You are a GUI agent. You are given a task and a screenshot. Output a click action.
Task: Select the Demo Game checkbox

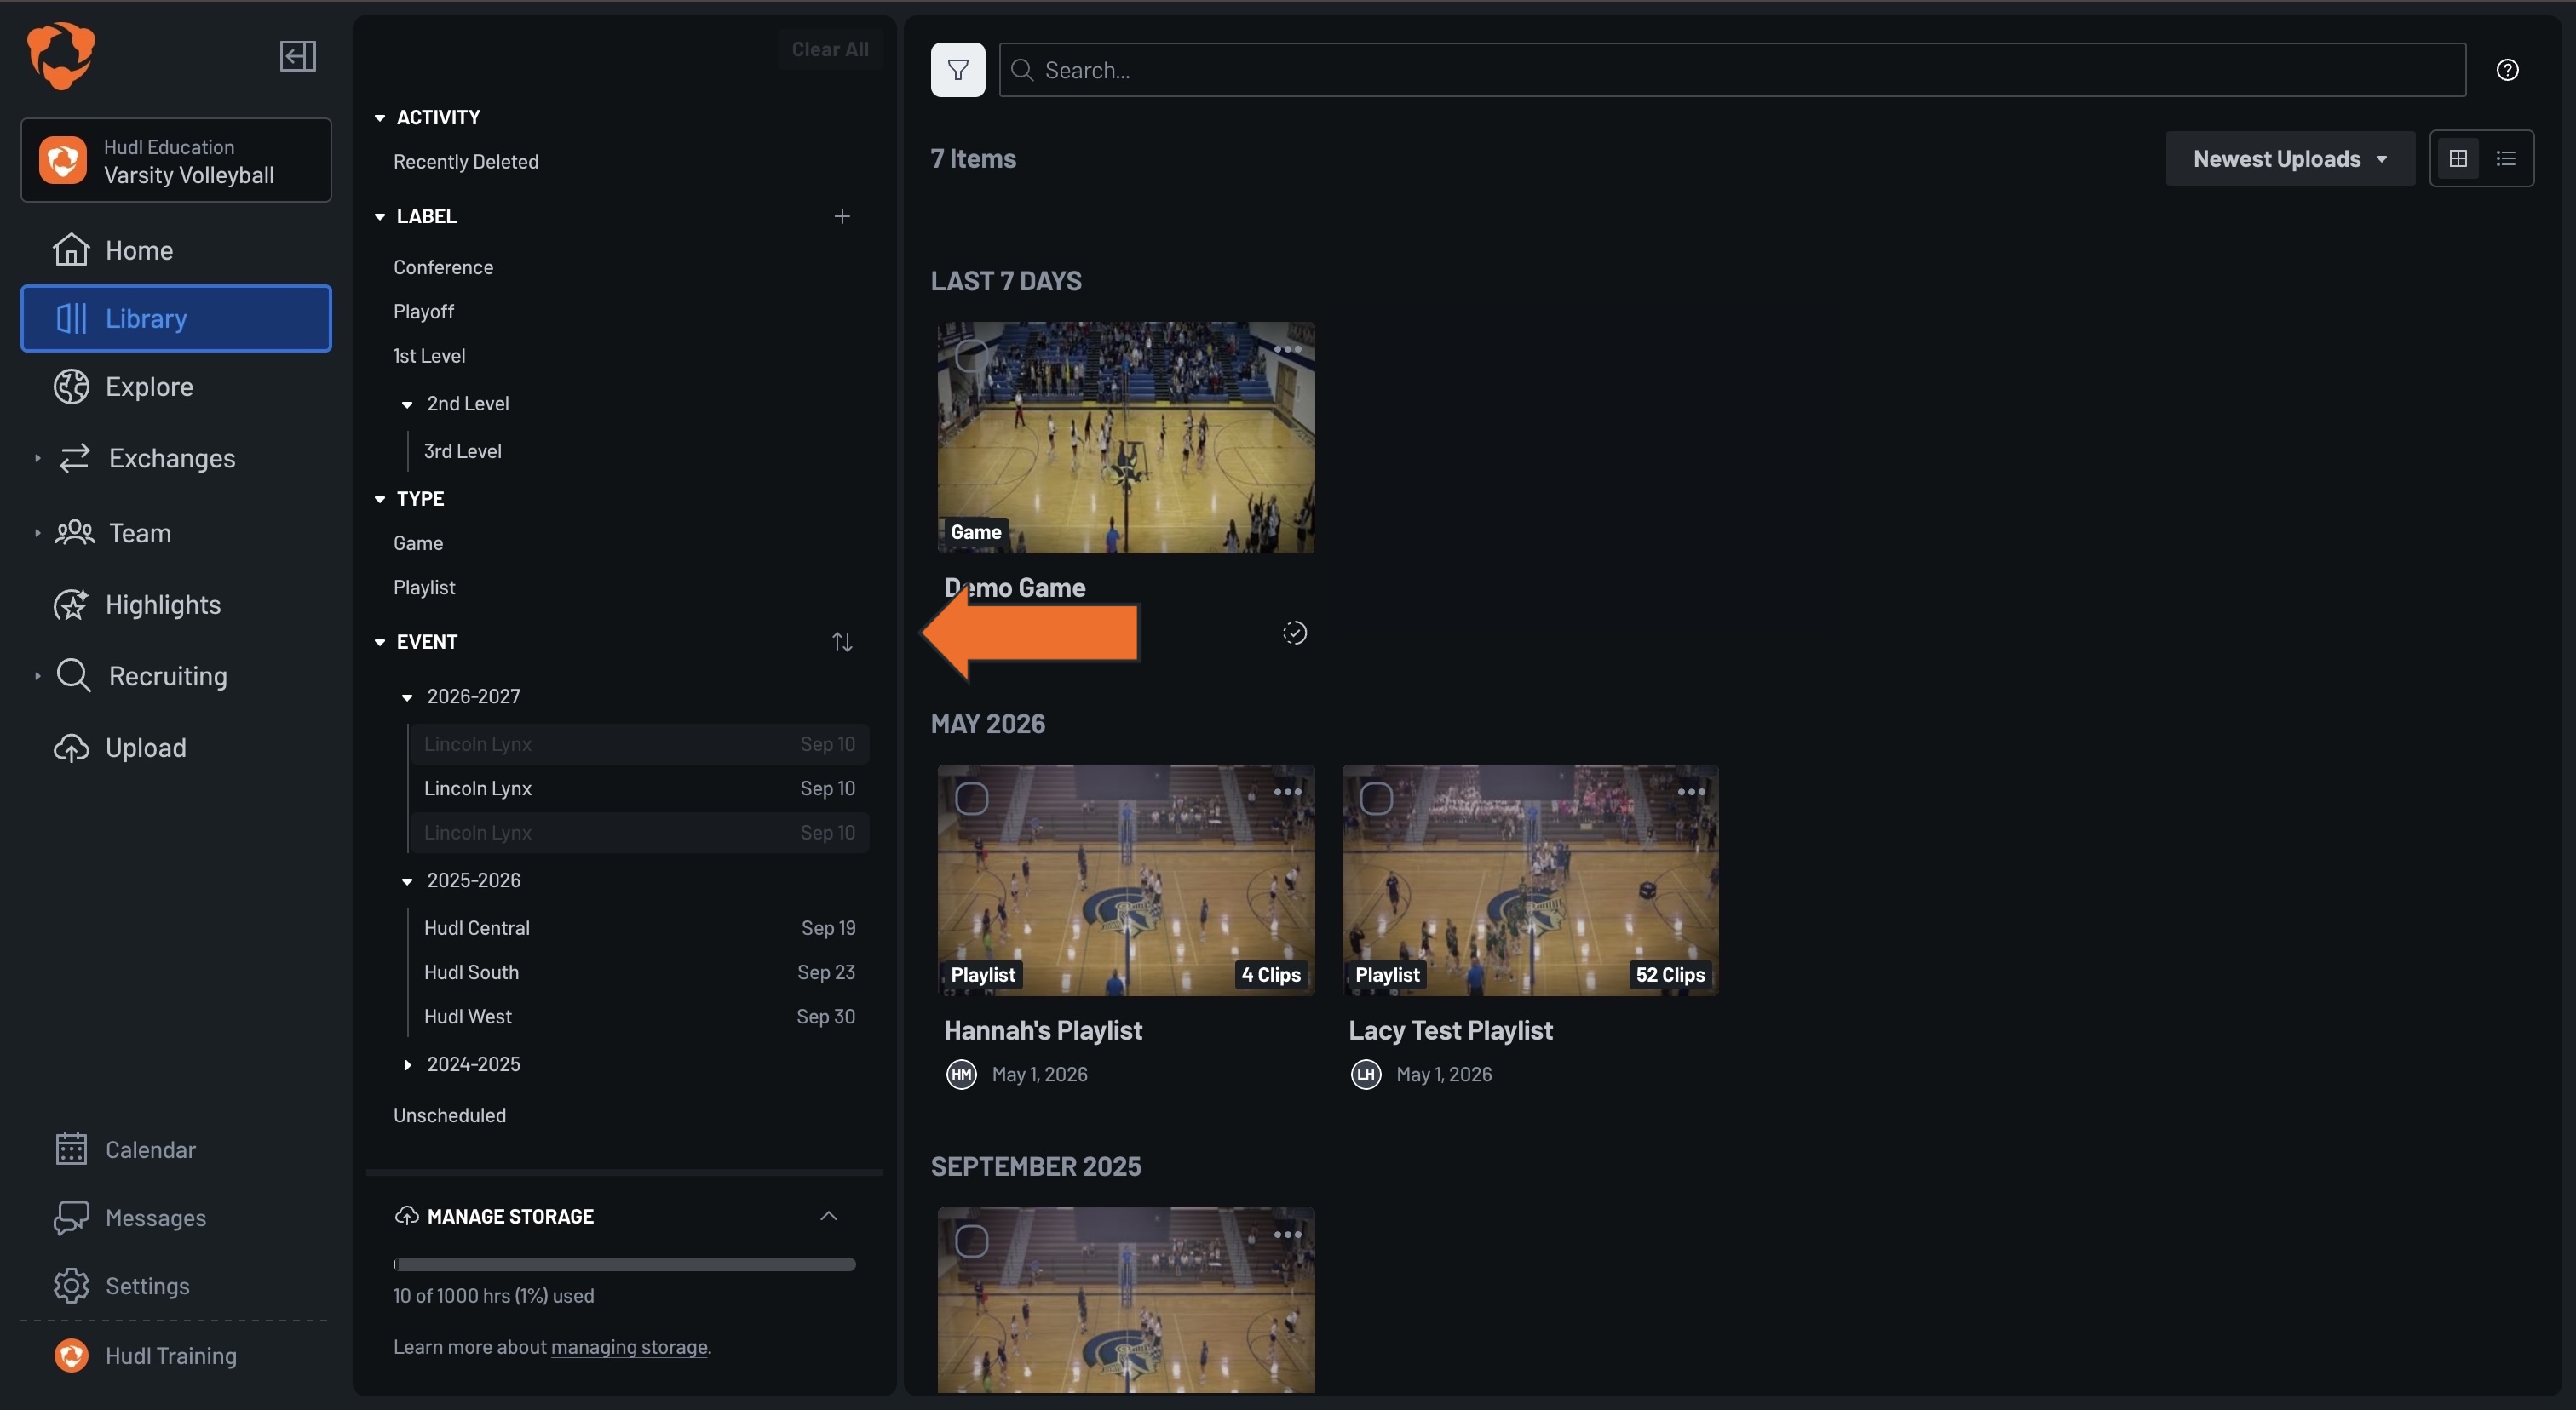[x=971, y=356]
